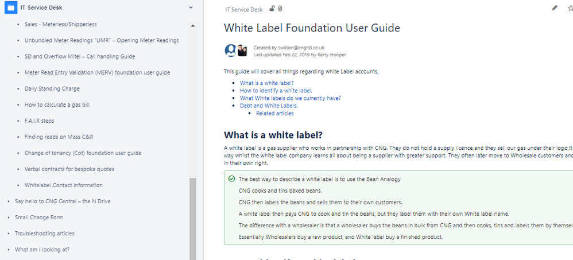This screenshot has width=573, height=260.
Task: Go to Debt and White Labels section link
Action: pos(269,106)
